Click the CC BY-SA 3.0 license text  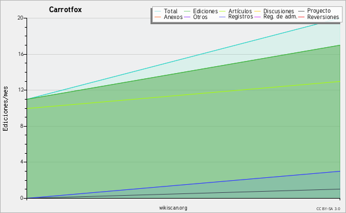click(x=328, y=208)
